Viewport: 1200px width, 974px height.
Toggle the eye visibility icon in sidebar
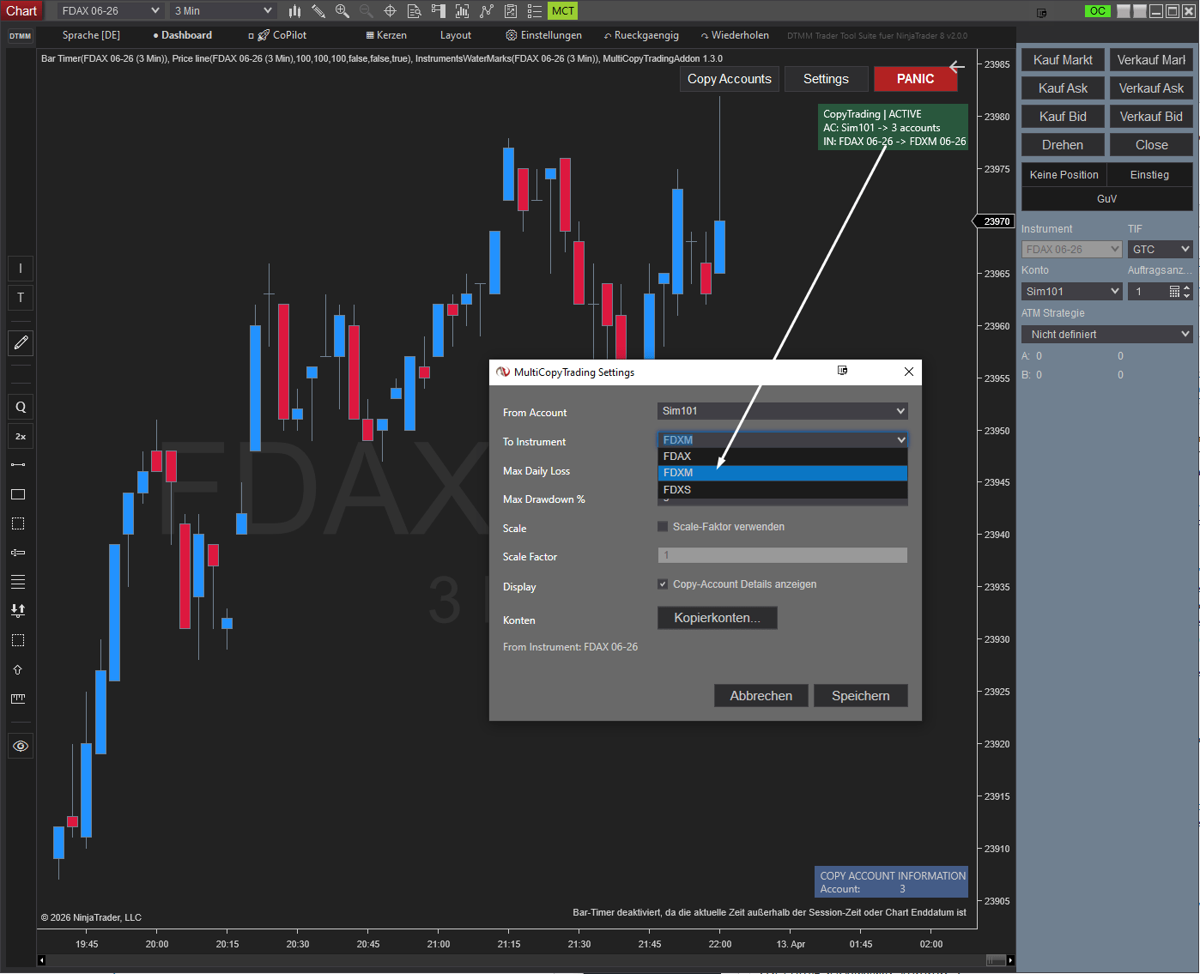(x=21, y=746)
